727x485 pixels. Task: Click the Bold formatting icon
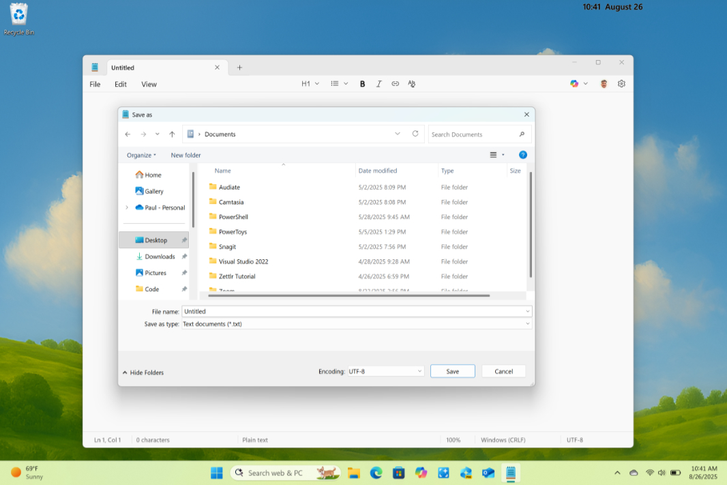362,84
